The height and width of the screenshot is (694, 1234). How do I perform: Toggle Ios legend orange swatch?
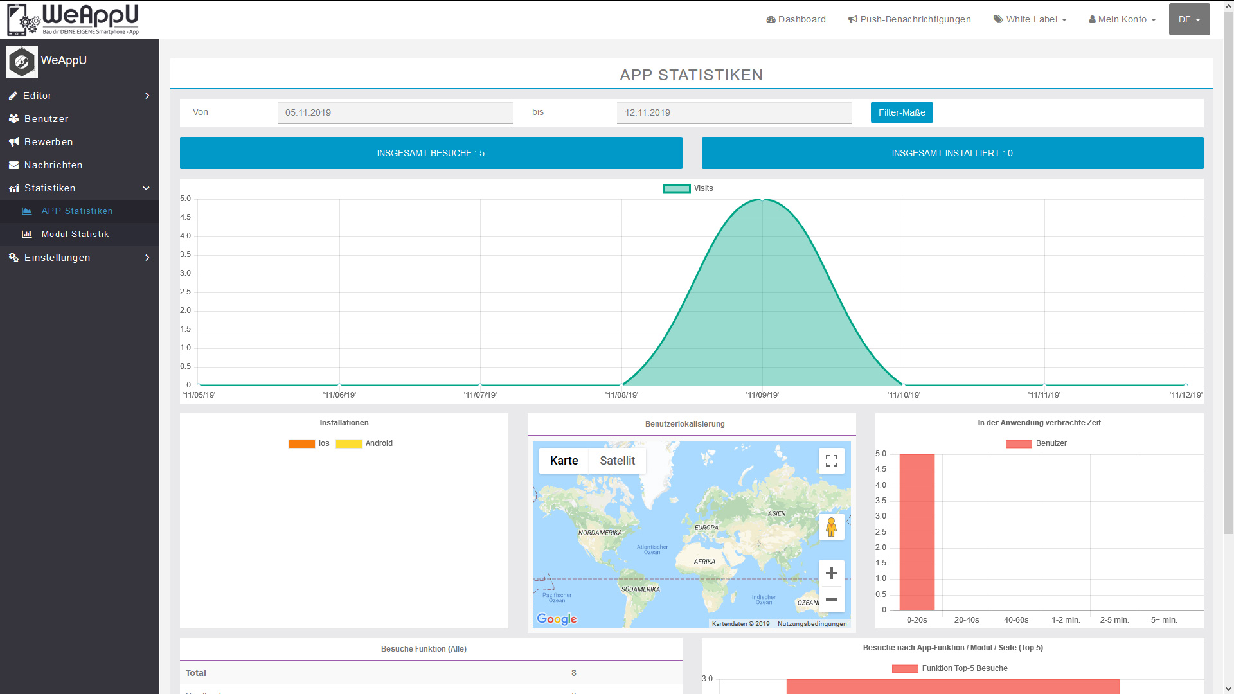[302, 444]
